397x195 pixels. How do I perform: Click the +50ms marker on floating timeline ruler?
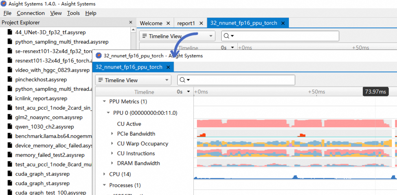(316, 92)
